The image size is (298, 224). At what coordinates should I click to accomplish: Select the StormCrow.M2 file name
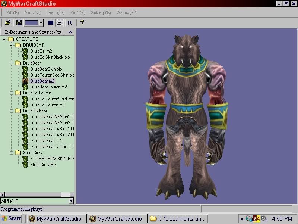(43, 165)
